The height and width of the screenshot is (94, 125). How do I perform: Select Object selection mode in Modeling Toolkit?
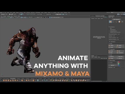[x=110, y=22]
